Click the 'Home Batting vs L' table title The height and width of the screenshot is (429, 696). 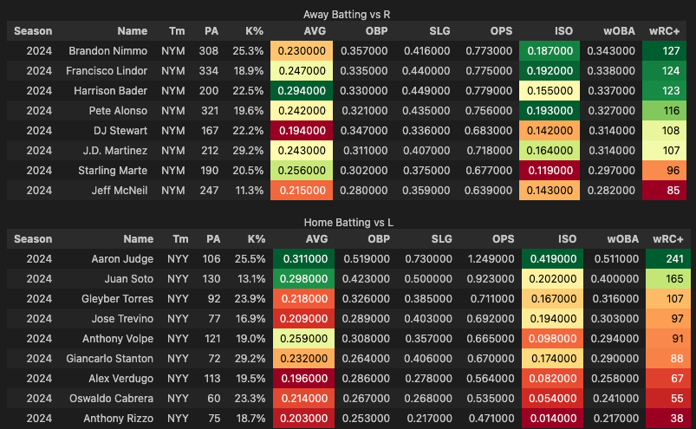pos(348,222)
